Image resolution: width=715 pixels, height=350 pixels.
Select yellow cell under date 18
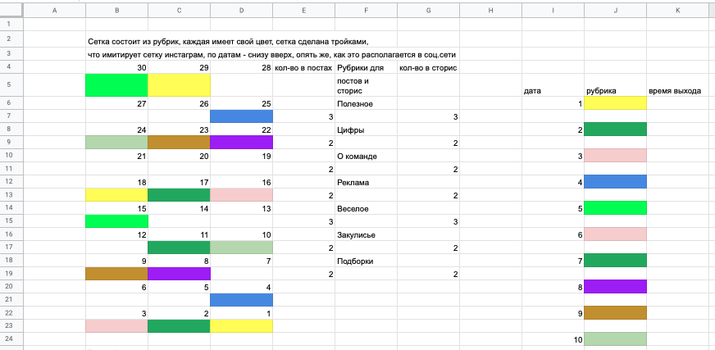click(116, 195)
